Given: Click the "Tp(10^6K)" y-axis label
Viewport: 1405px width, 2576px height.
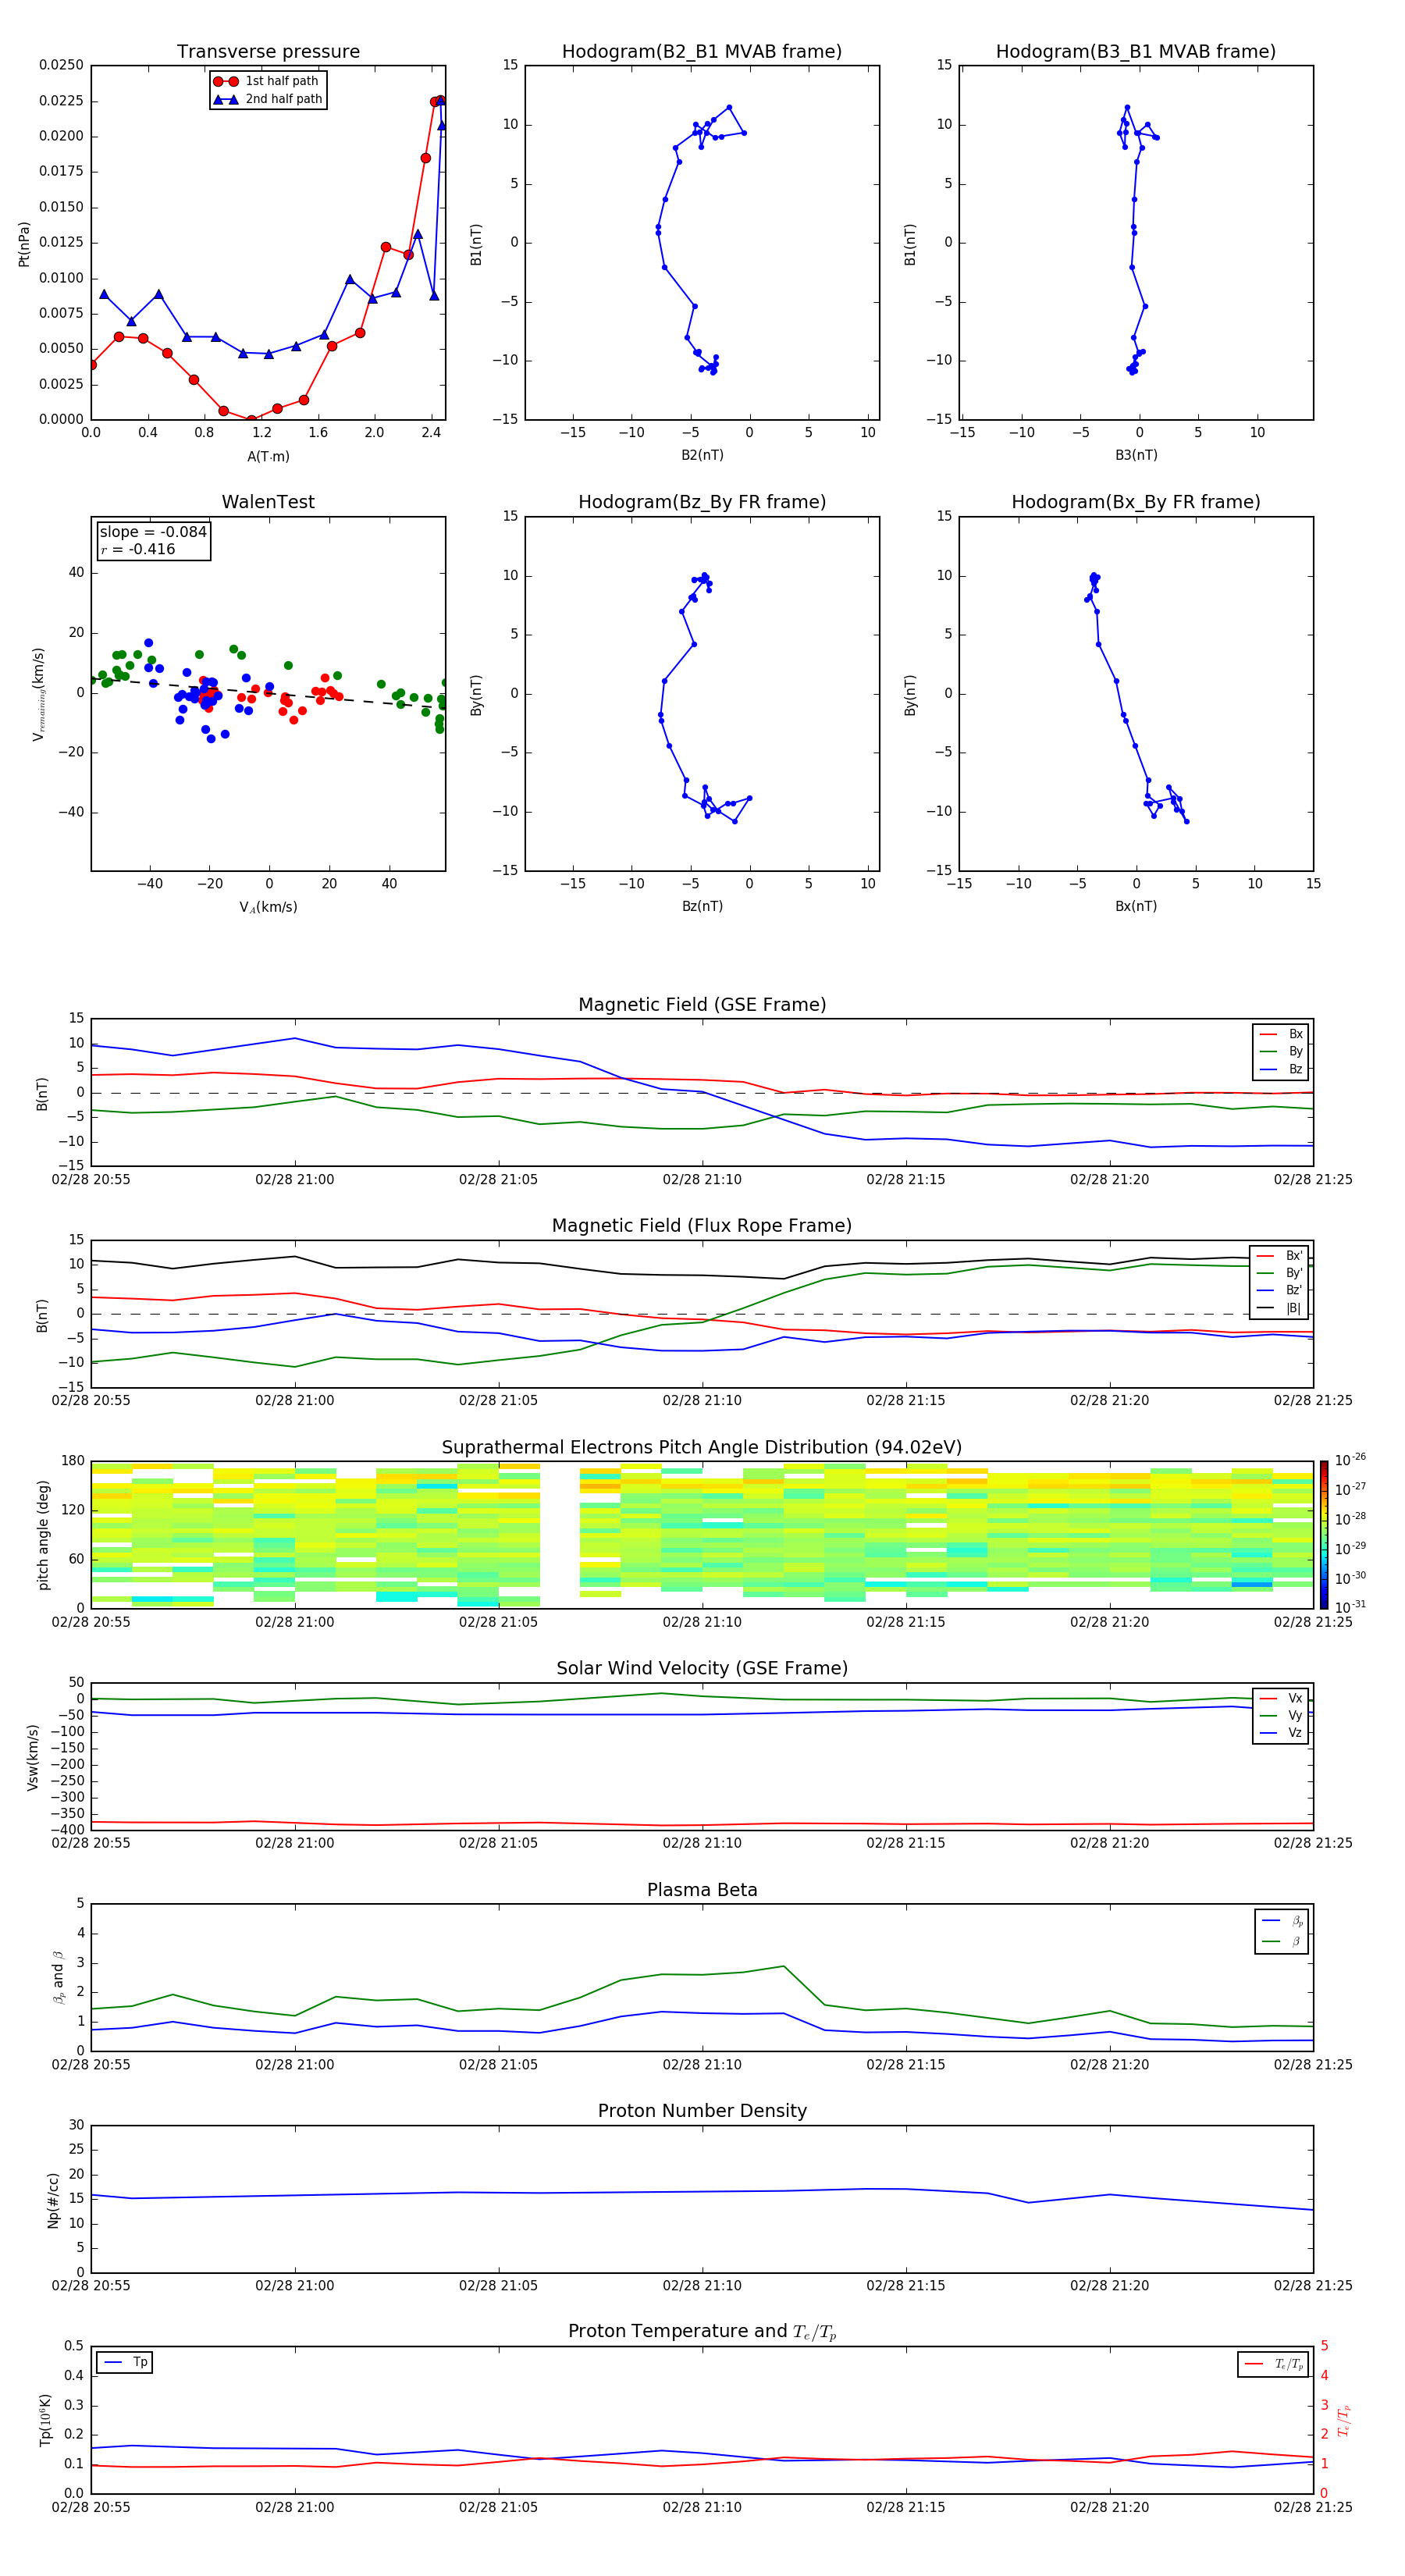Looking at the screenshot, I should coord(45,2420).
